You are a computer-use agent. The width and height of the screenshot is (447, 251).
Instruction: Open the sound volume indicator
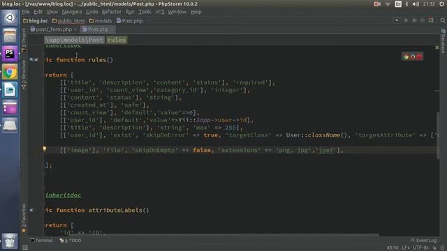416,4
